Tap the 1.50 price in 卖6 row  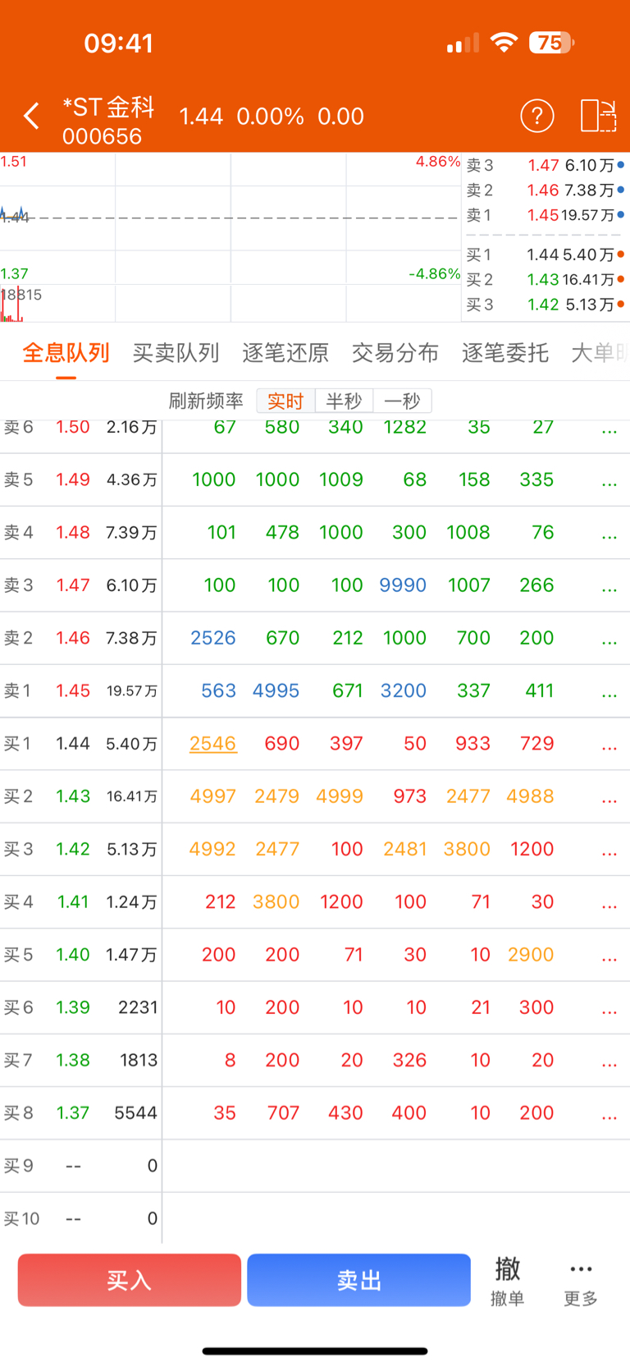73,427
